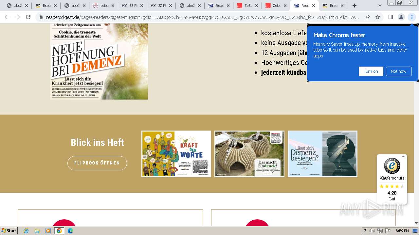Click the 8:59 PM system clock
Image resolution: width=419 pixels, height=235 pixels.
pos(402,231)
